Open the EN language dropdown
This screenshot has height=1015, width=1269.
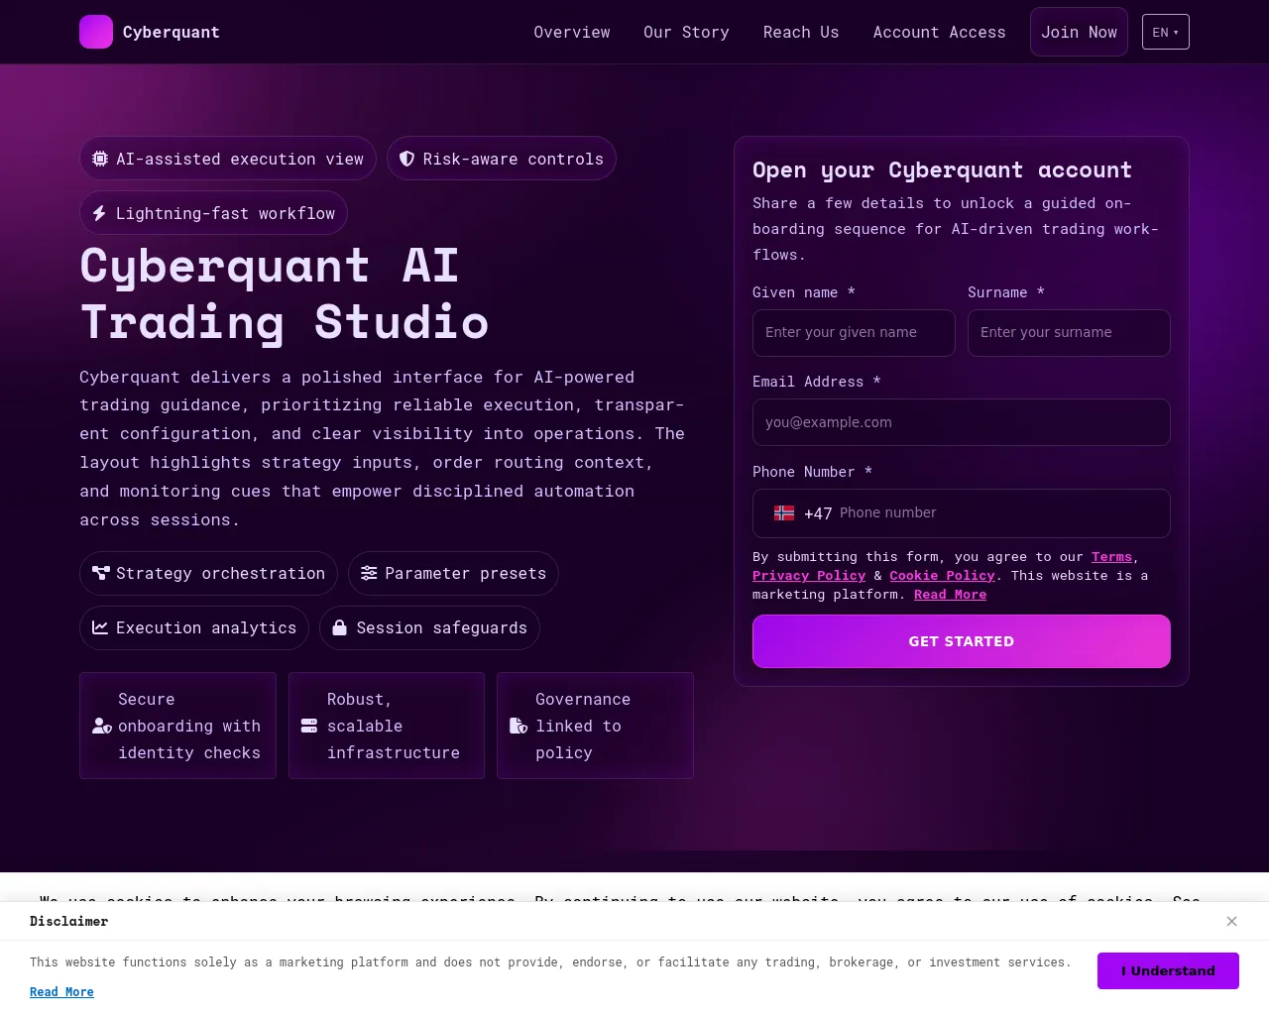(1166, 32)
